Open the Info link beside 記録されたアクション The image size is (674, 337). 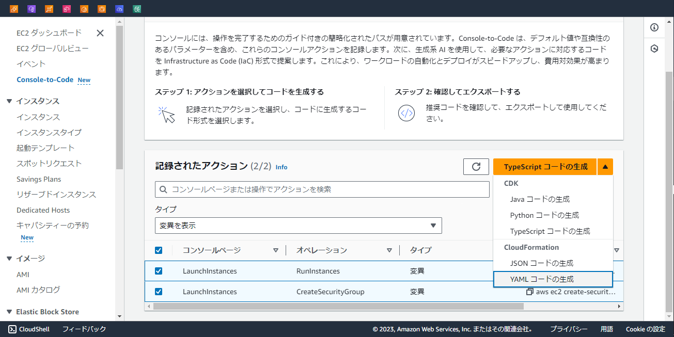pos(281,167)
